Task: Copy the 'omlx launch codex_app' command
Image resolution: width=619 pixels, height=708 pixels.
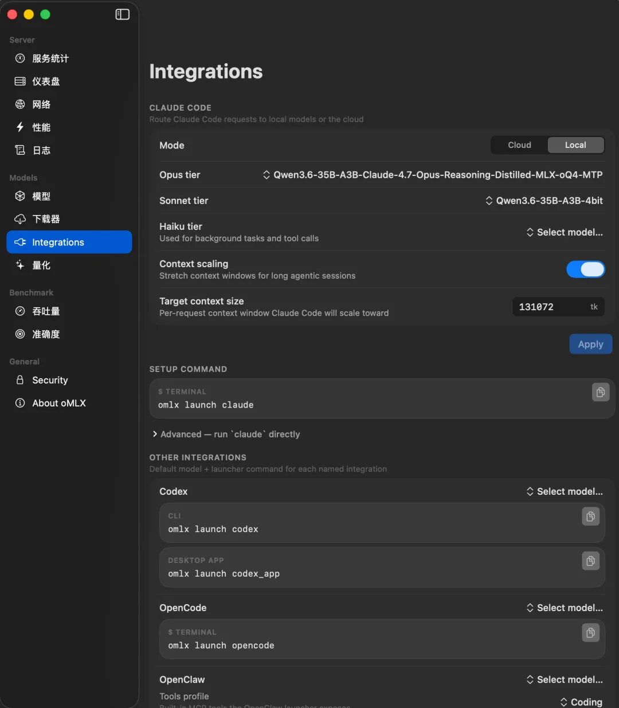Action: [590, 561]
